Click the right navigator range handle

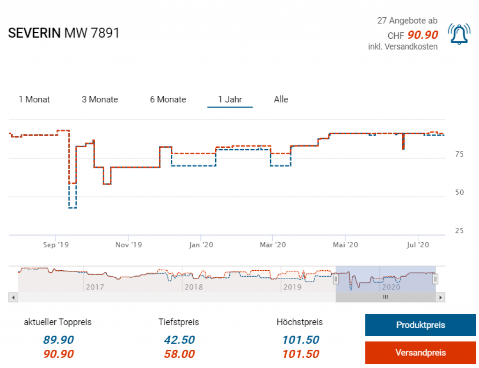click(435, 279)
